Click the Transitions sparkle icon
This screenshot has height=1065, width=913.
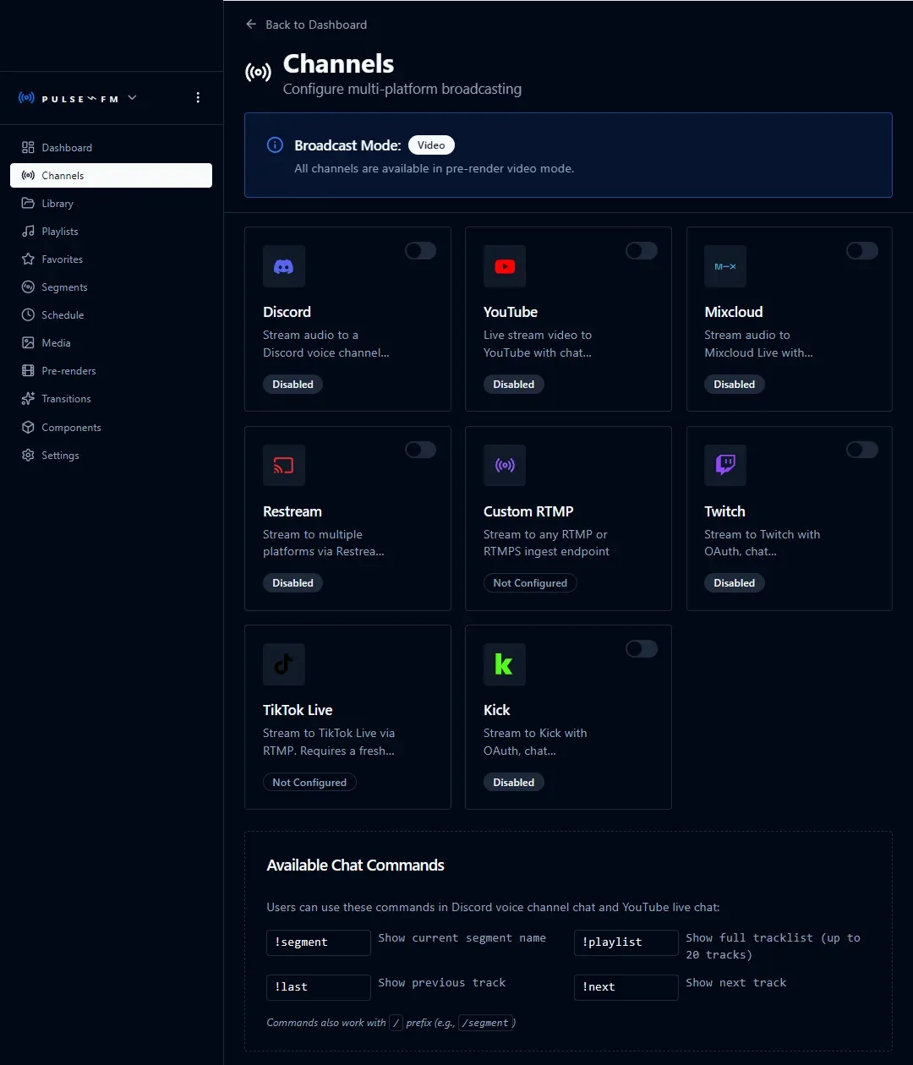click(x=28, y=398)
